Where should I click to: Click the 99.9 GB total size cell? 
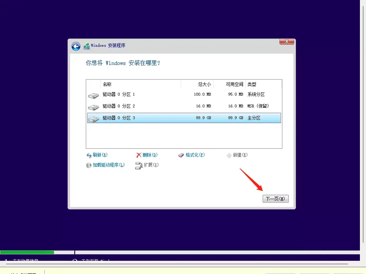203,118
